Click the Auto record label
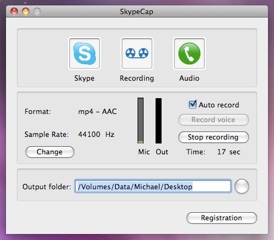The width and height of the screenshot is (274, 240). (x=219, y=105)
